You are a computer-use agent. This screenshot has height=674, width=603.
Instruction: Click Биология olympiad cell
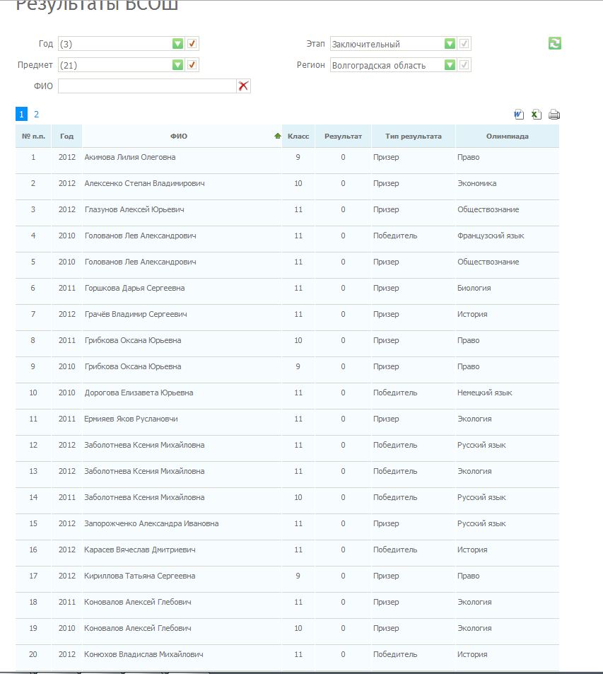click(x=474, y=289)
